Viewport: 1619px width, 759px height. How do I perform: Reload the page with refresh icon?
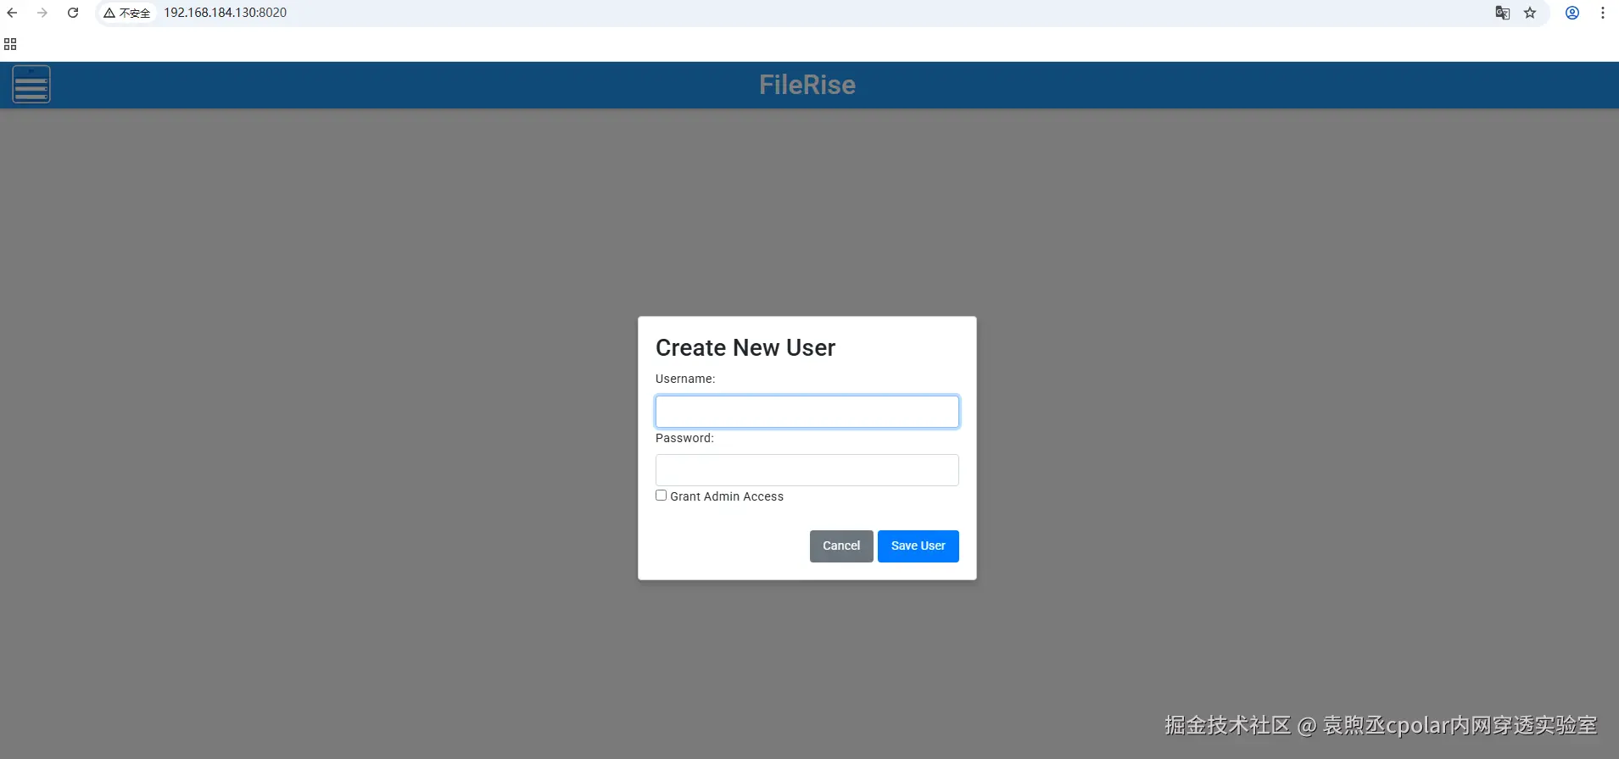(73, 13)
